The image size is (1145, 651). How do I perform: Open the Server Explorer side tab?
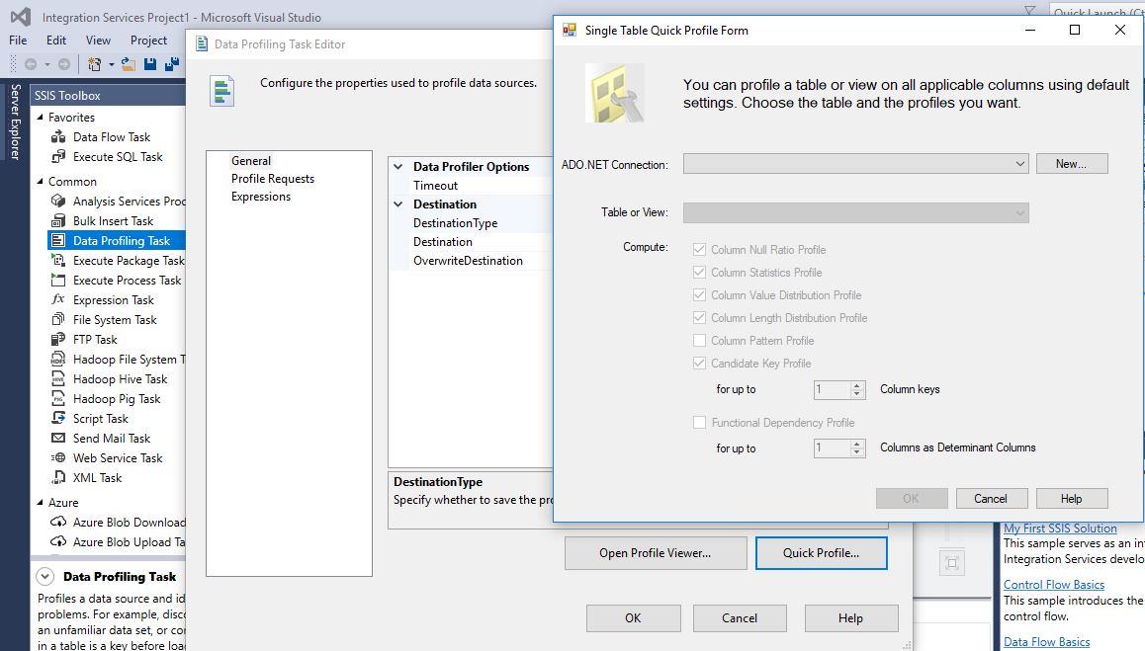click(x=16, y=122)
